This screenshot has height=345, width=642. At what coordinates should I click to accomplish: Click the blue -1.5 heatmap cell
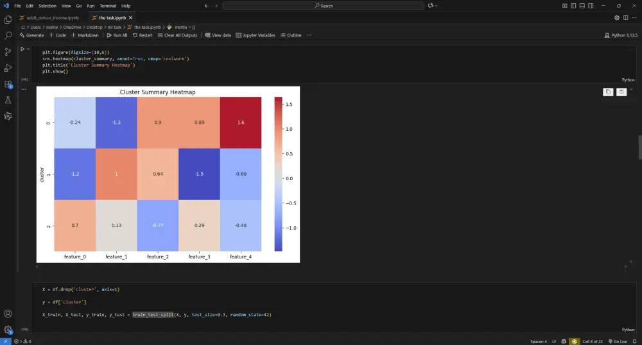[200, 174]
